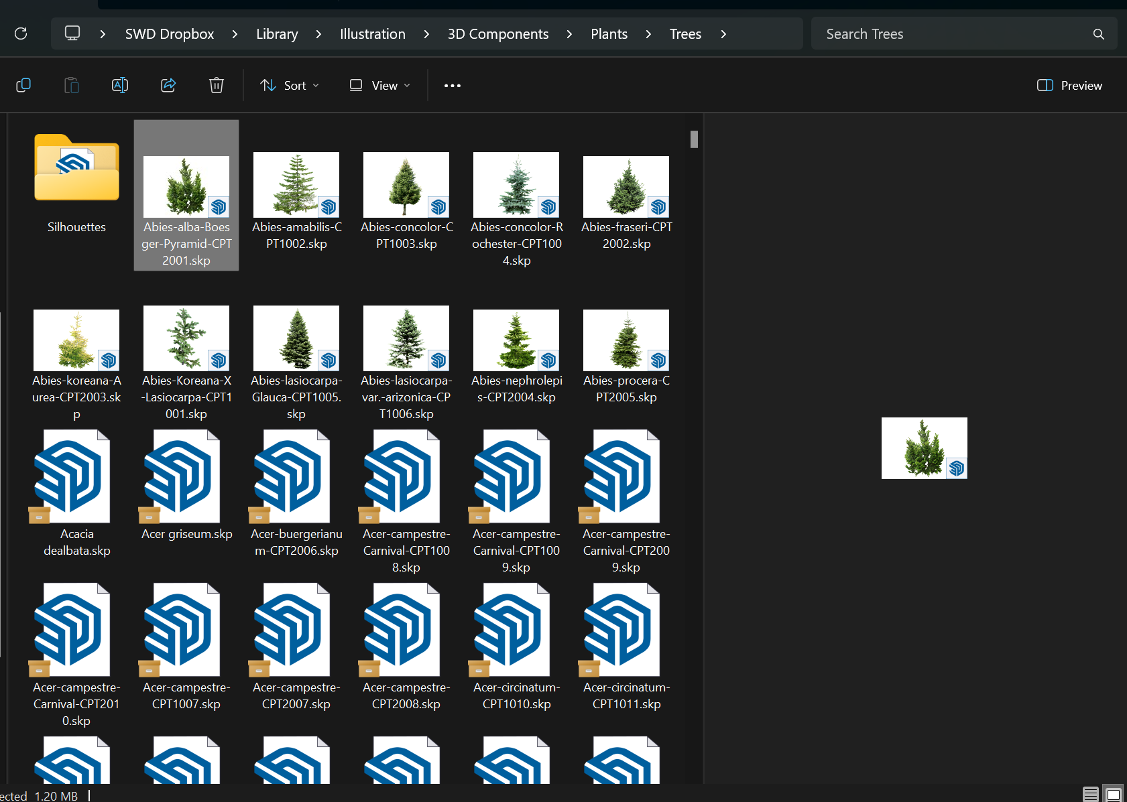The image size is (1127, 802).
Task: Select Acer-campestre-Carnival-CPT2010.skp file icon
Action: click(71, 630)
